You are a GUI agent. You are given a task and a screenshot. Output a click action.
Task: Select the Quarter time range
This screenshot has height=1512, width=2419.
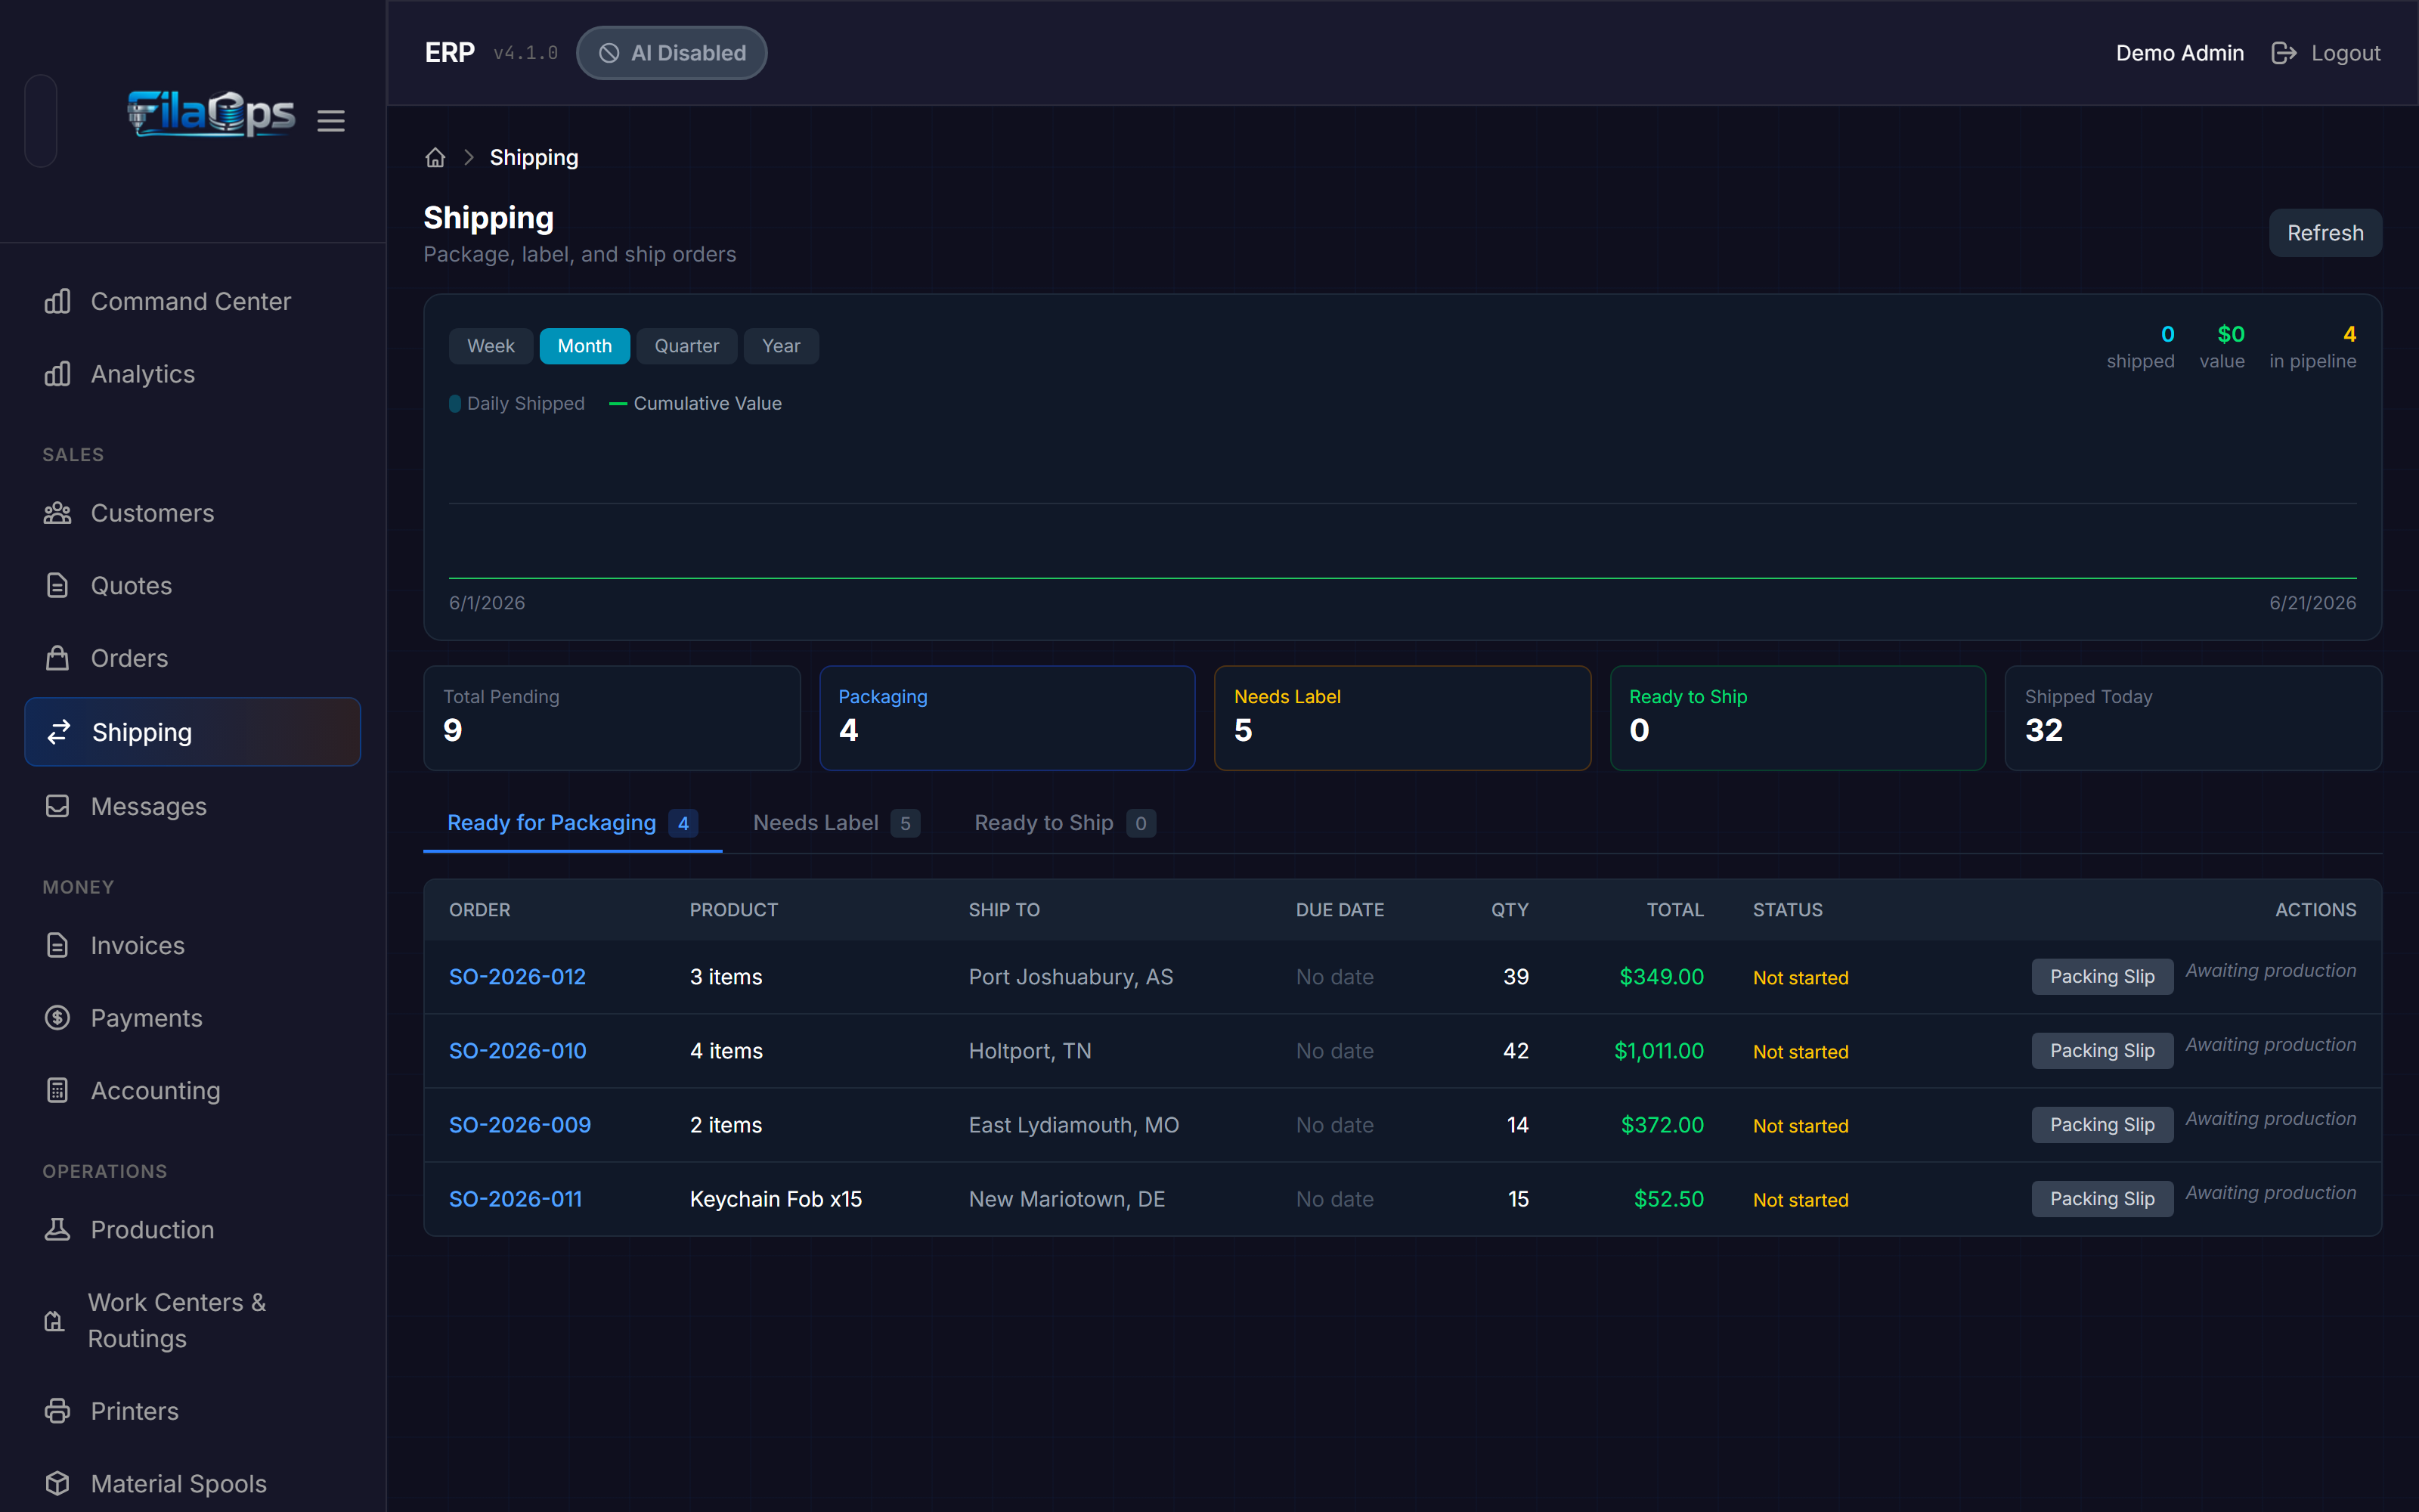pos(686,346)
